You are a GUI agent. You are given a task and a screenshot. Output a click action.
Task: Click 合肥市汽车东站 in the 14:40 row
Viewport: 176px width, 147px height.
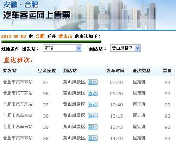click(18, 138)
